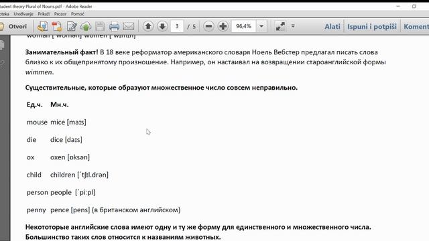Zoom out with the minus button
Screen dimensions: 429x241
pyautogui.click(x=208, y=26)
